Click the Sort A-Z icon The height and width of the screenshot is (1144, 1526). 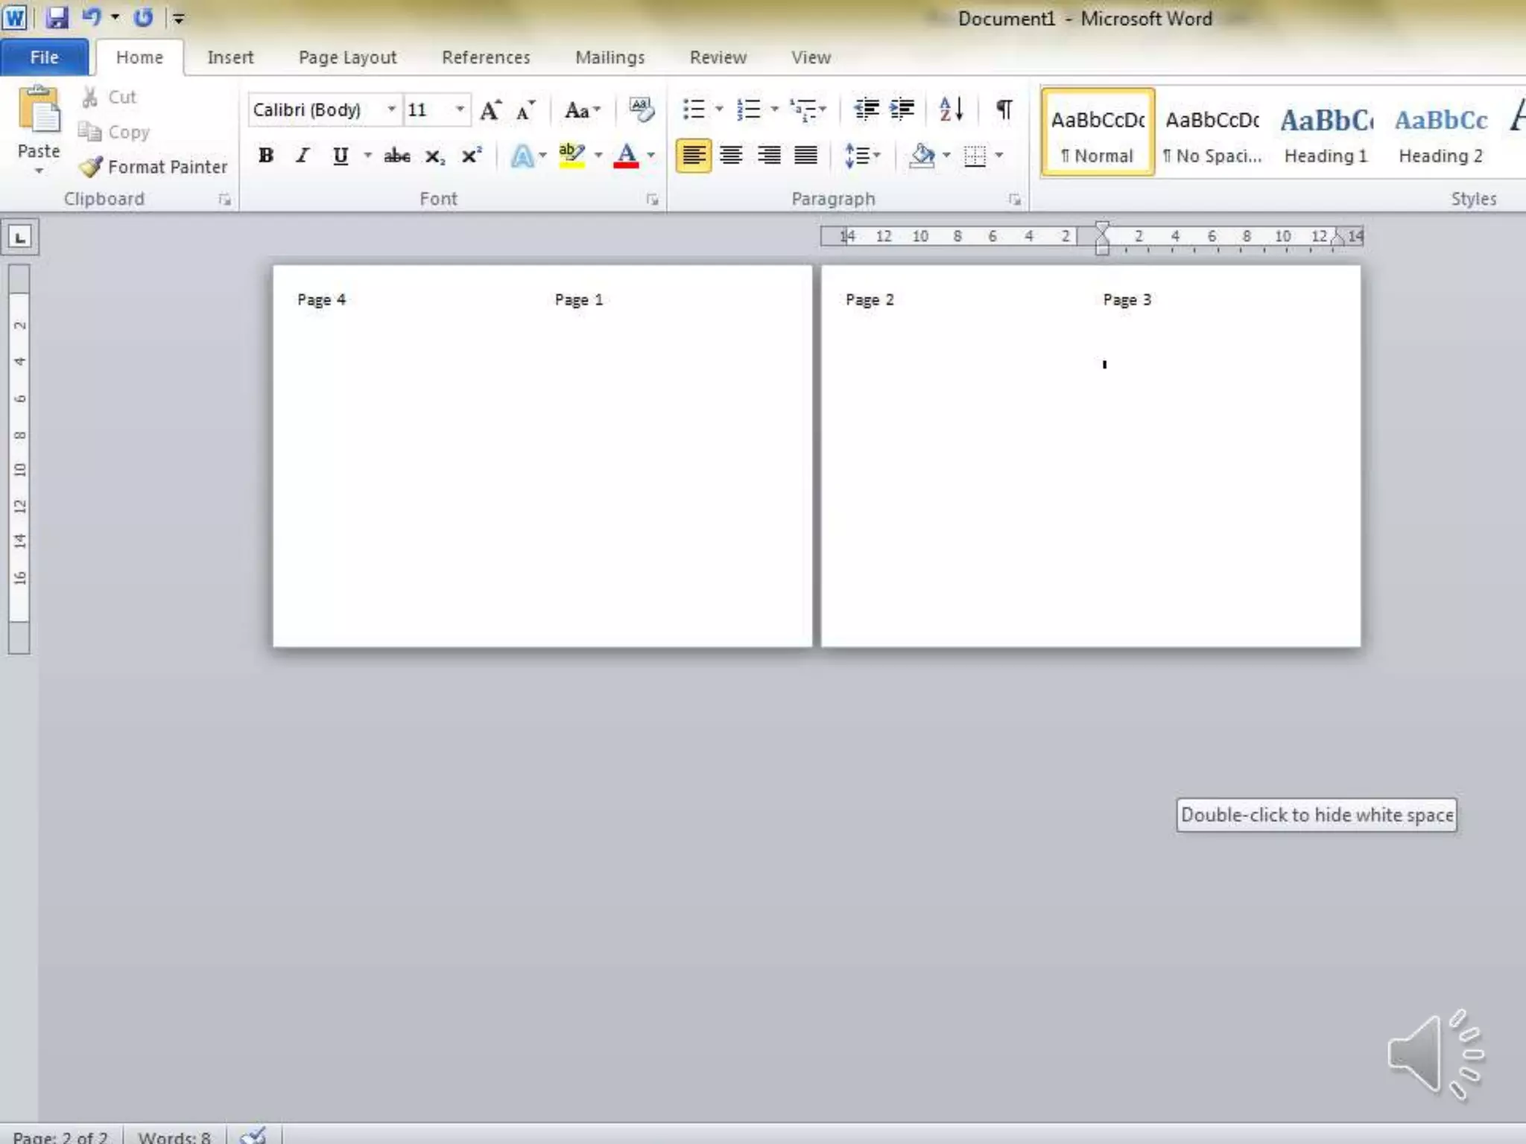click(952, 110)
